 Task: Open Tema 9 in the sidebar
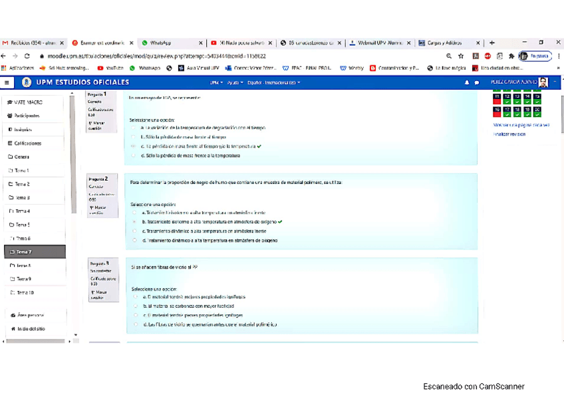[23, 279]
